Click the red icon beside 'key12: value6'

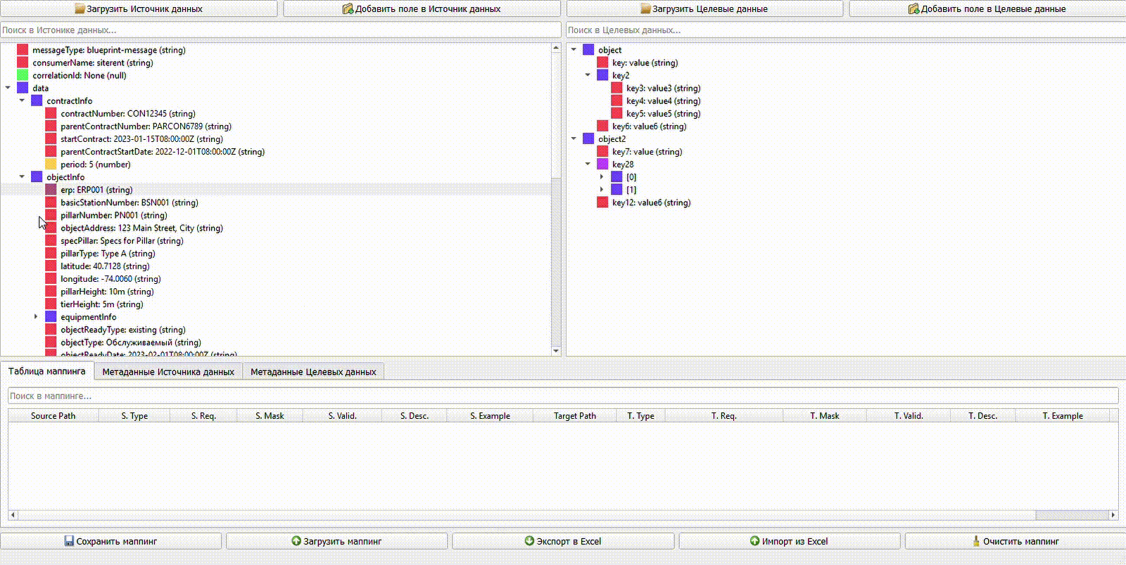click(602, 202)
